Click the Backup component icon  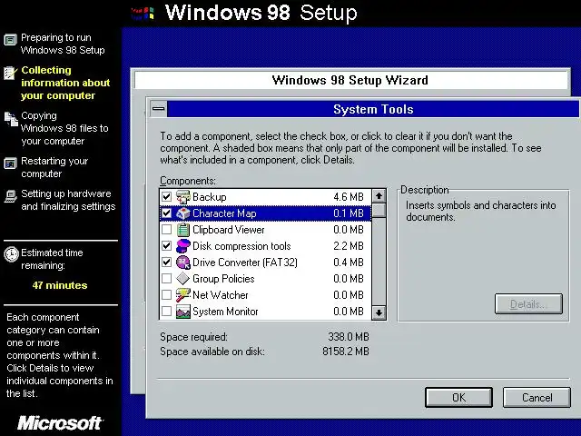click(183, 197)
